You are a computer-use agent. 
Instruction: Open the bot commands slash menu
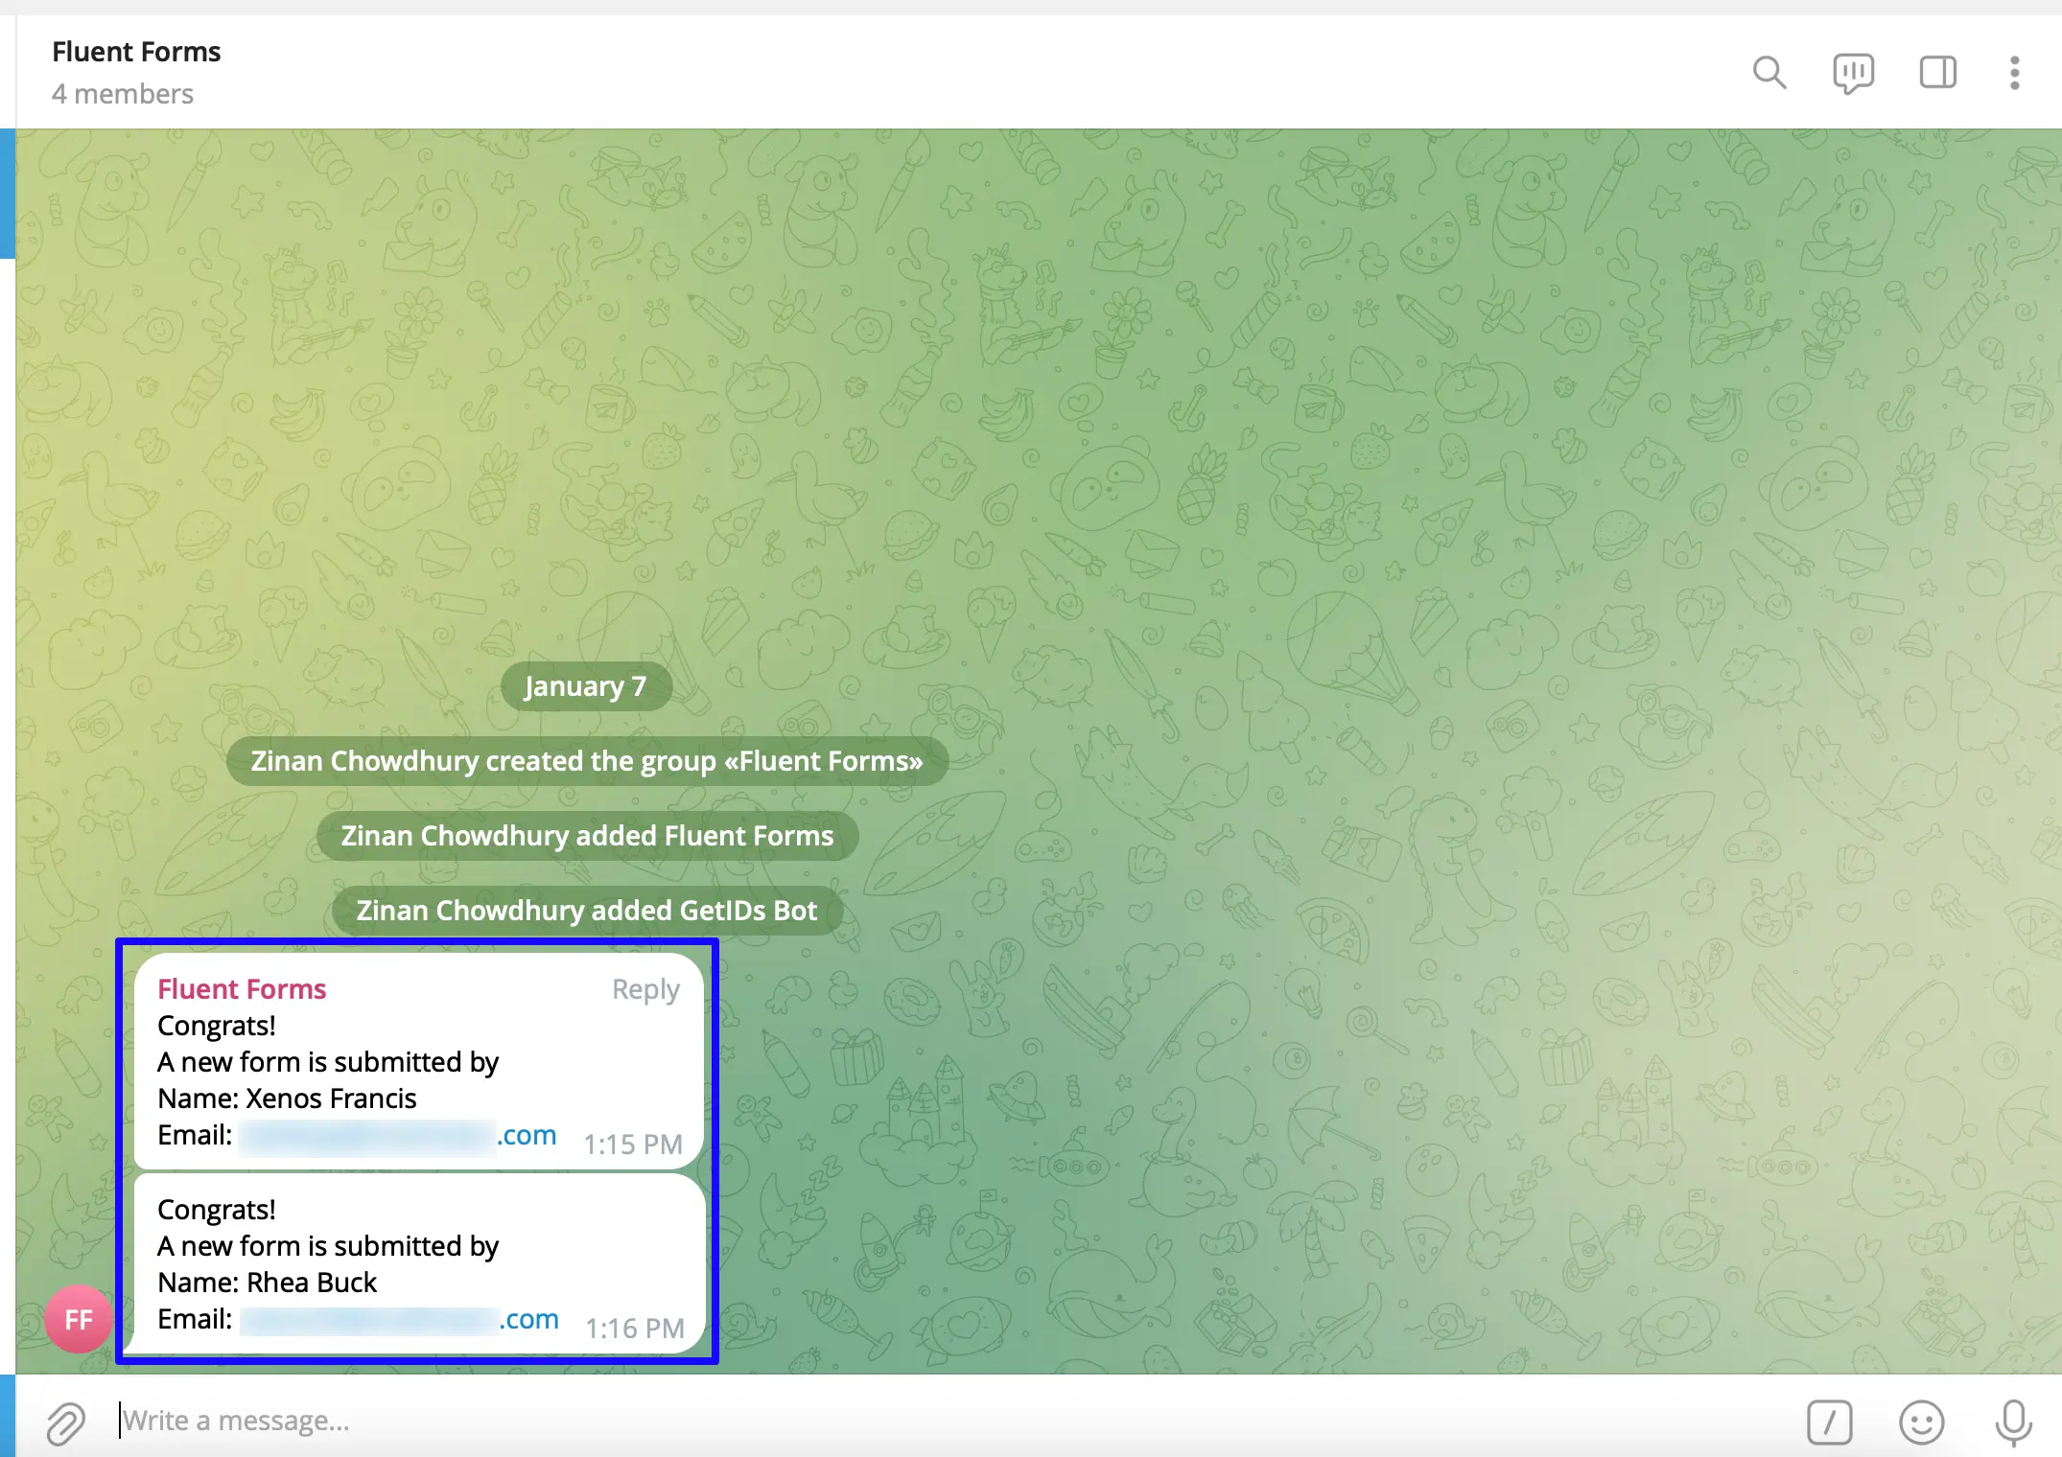click(1830, 1422)
